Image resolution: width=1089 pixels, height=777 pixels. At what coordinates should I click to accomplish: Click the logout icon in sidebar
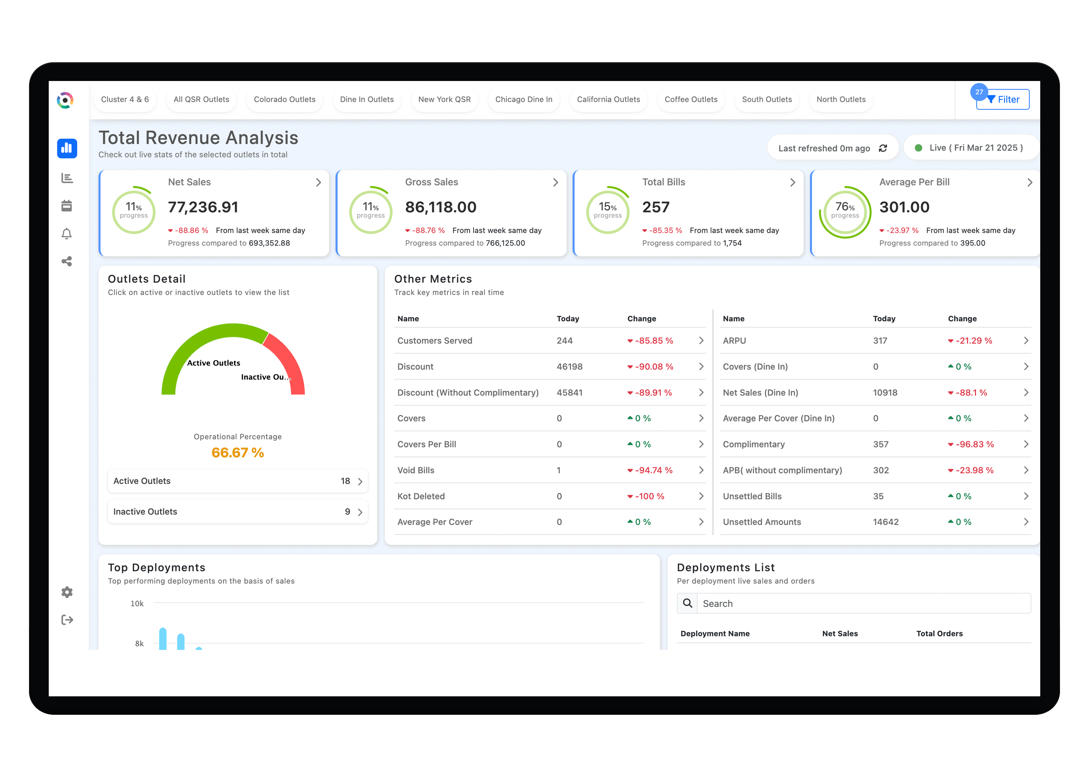click(x=67, y=620)
